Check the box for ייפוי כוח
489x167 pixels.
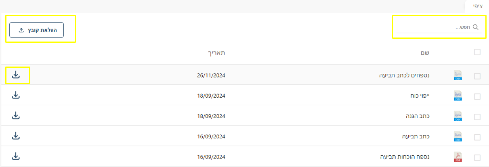(477, 96)
